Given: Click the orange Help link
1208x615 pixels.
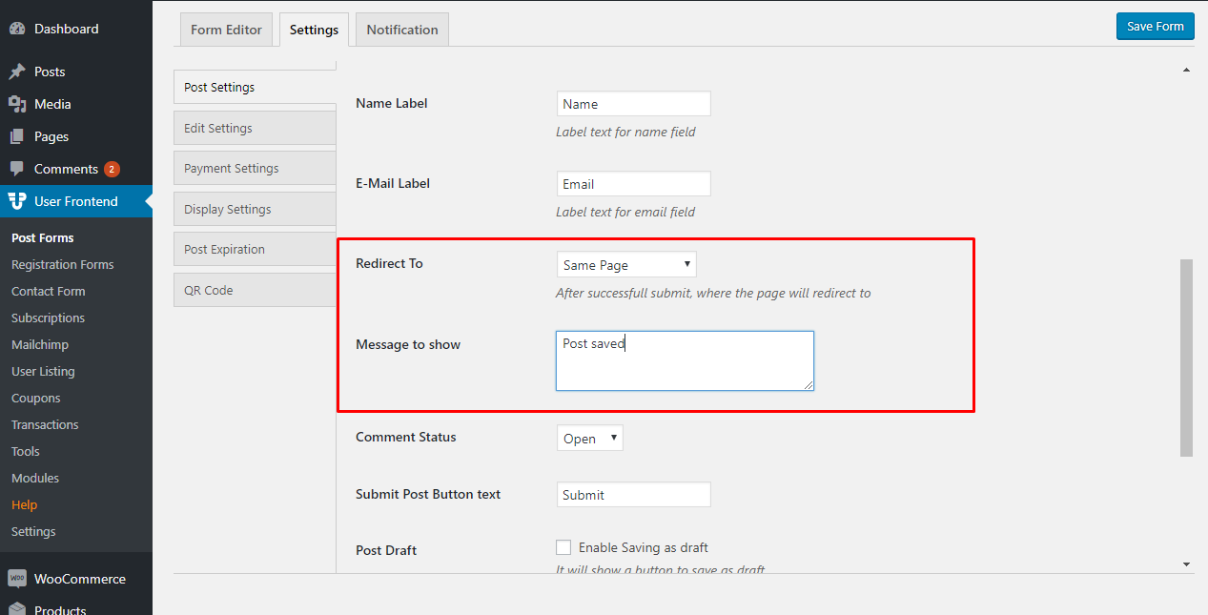Looking at the screenshot, I should pyautogui.click(x=24, y=504).
